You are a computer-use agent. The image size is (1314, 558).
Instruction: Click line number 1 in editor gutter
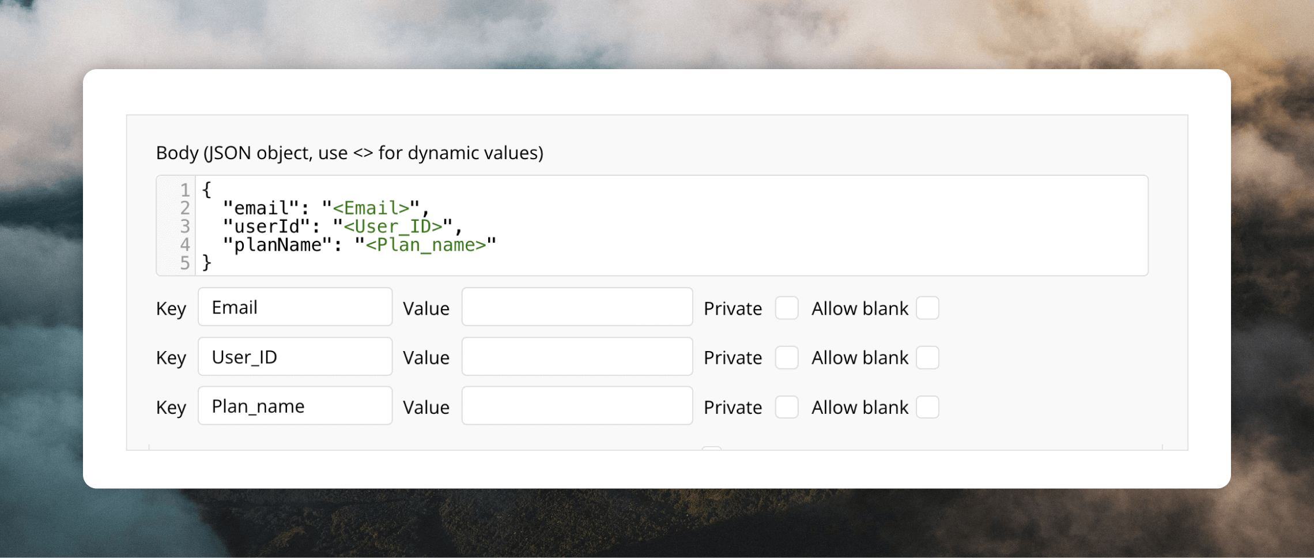[x=185, y=190]
